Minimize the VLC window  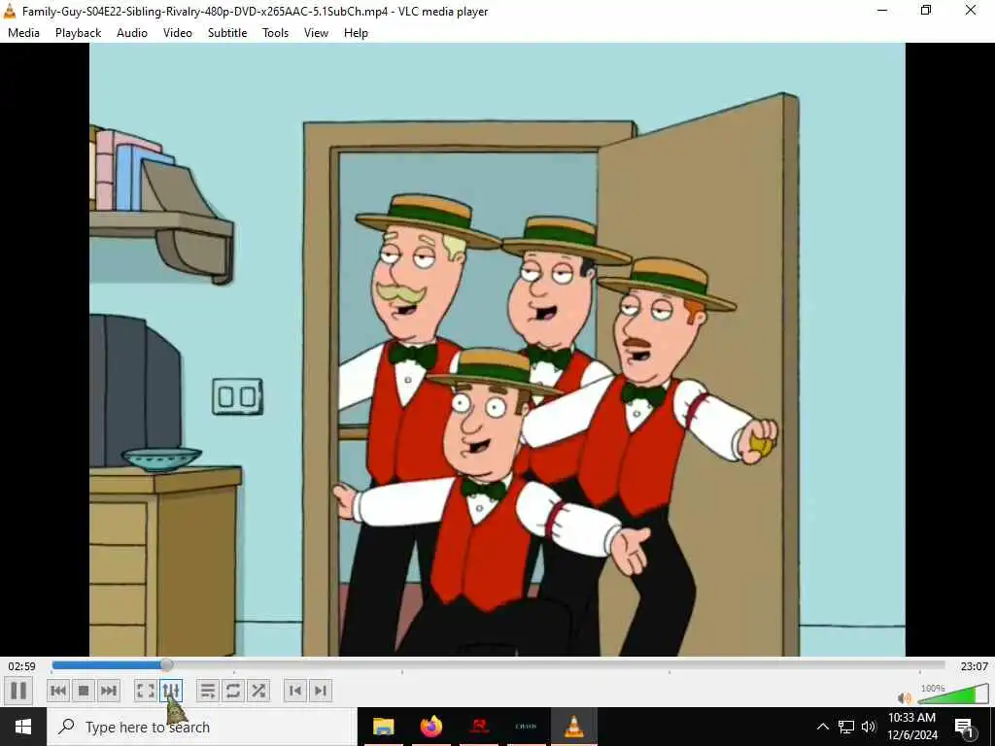tap(882, 11)
